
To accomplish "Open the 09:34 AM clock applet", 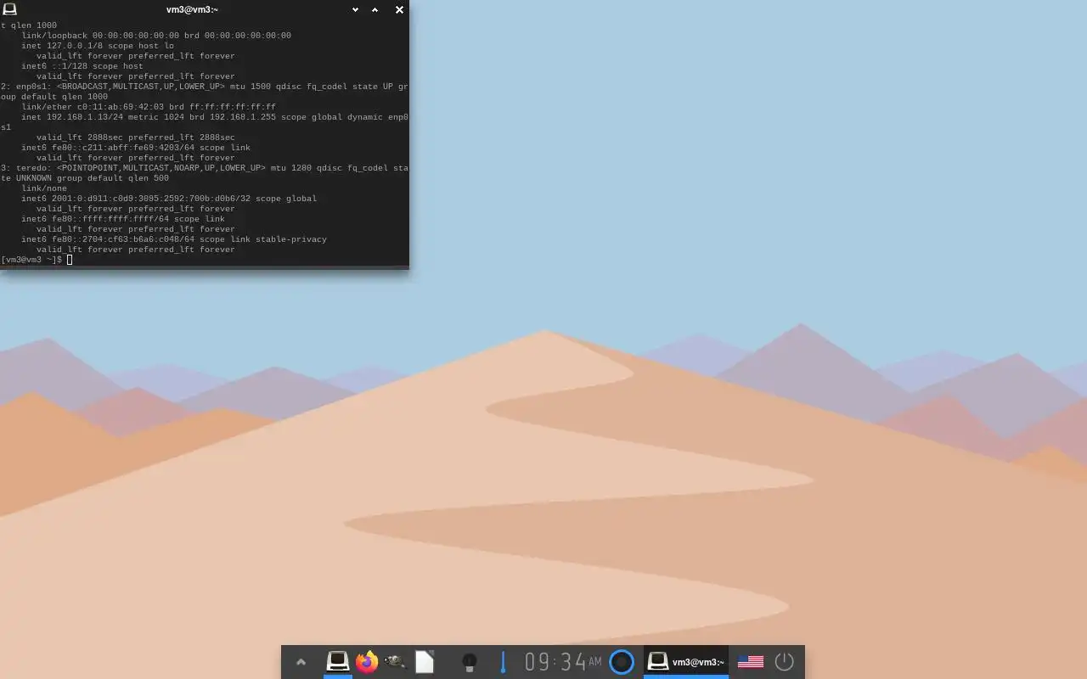I will 563,661.
